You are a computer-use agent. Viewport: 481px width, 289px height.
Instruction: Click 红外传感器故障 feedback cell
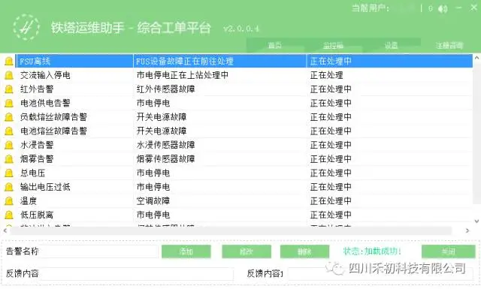[165, 89]
